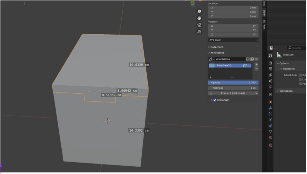Open the Collection properties box icon
The image size is (307, 174).
(270, 94)
